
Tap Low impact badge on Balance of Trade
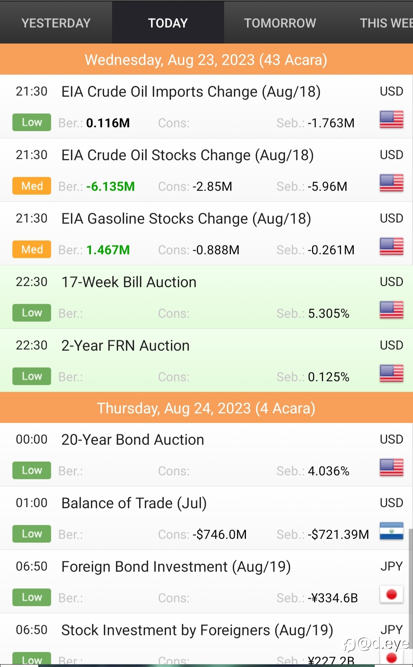tap(32, 534)
